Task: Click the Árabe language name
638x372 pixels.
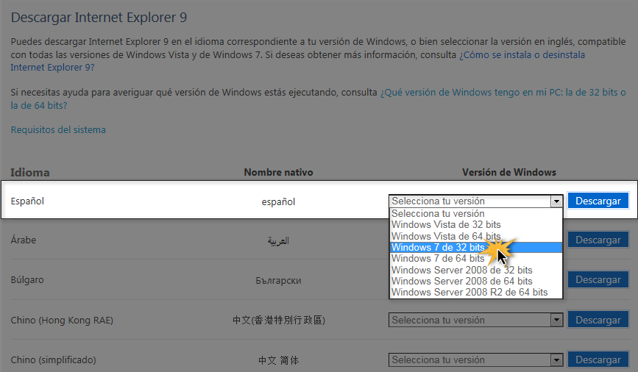Action: point(24,240)
